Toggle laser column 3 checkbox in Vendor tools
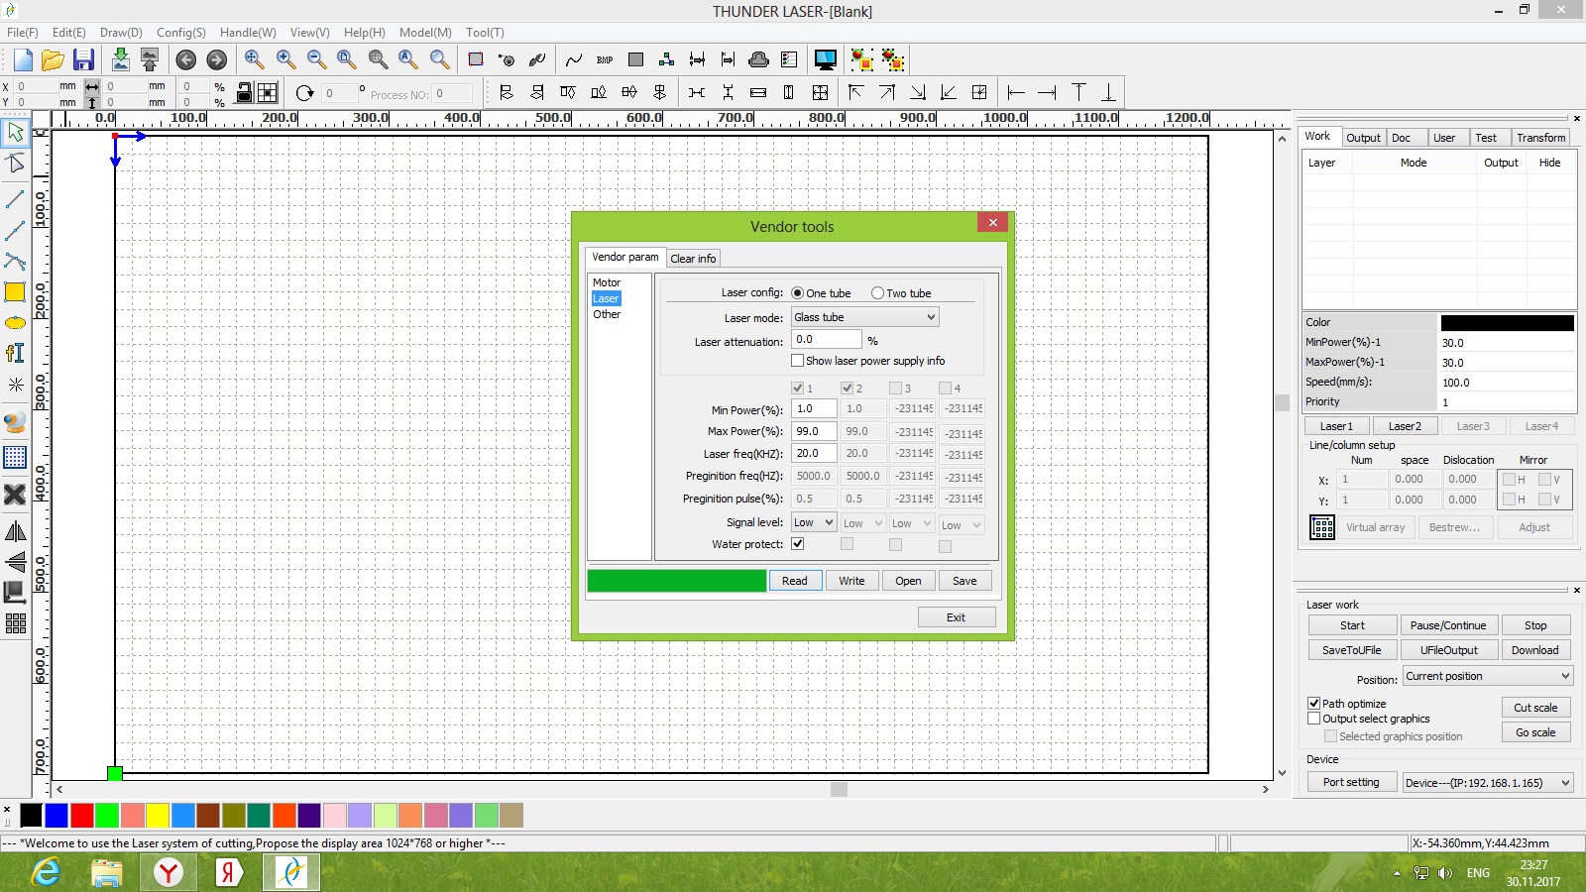 click(895, 389)
